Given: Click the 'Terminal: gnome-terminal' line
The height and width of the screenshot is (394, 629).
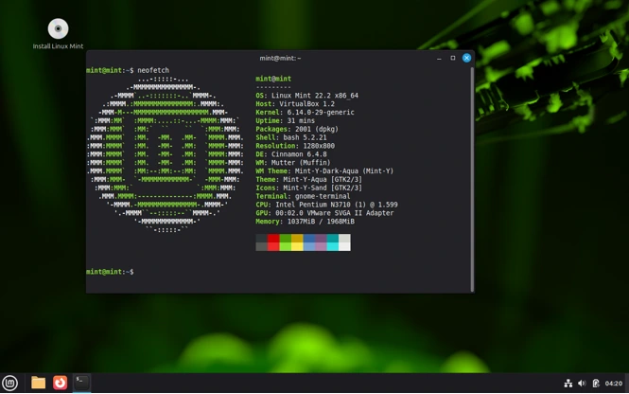Looking at the screenshot, I should (303, 197).
